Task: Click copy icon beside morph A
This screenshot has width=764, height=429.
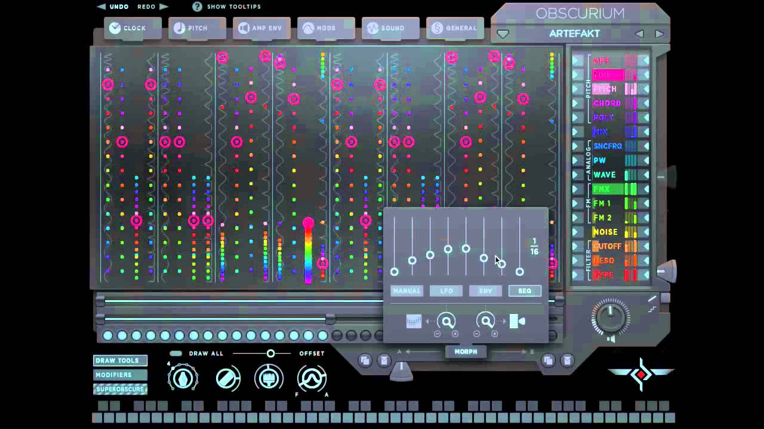Action: 365,360
